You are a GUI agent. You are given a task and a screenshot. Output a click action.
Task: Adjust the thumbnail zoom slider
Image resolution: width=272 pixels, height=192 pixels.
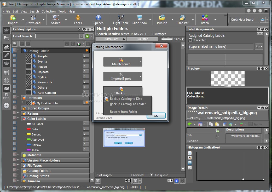(x=167, y=39)
